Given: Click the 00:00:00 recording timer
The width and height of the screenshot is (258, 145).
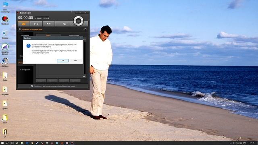Looking at the screenshot, I should point(25,18).
